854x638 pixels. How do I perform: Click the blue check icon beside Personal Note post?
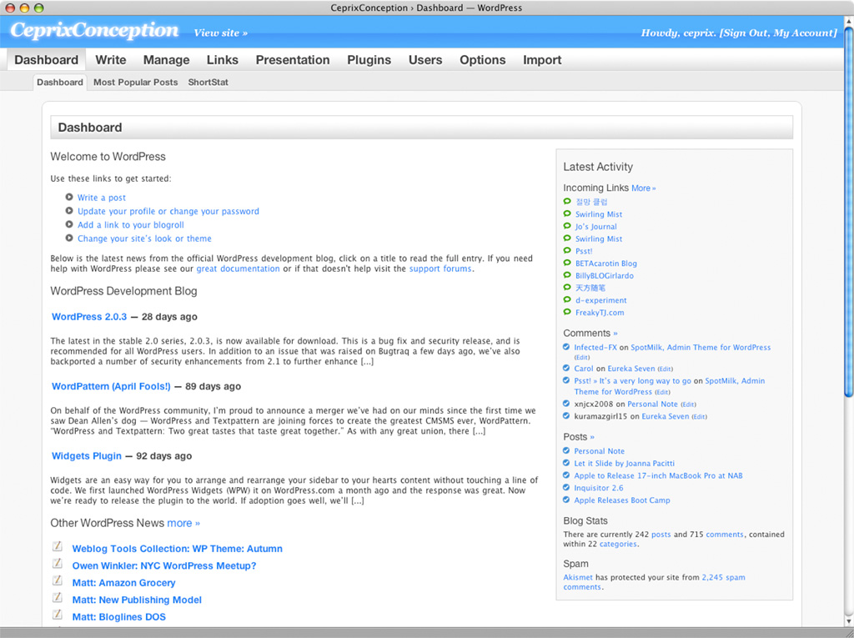[x=566, y=450]
